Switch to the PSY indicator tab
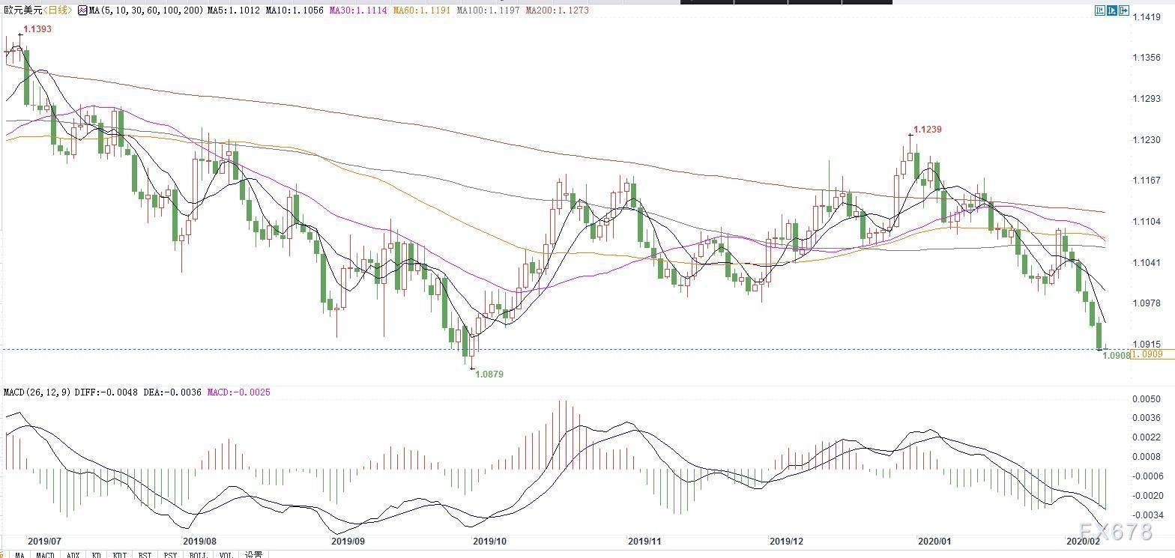 point(170,555)
